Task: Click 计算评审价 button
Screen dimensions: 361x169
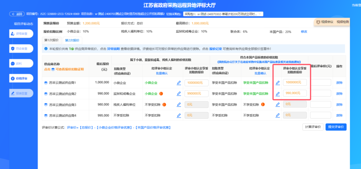Action: [313, 127]
